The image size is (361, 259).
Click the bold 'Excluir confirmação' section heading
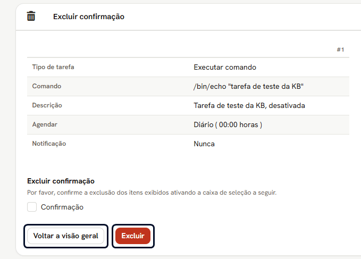(x=61, y=181)
